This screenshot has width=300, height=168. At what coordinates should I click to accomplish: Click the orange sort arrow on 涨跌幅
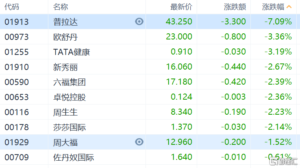pyautogui.click(x=289, y=7)
